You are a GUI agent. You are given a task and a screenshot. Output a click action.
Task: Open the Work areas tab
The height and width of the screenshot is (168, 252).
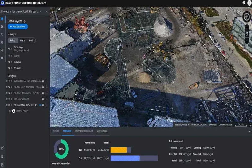[x=102, y=131]
